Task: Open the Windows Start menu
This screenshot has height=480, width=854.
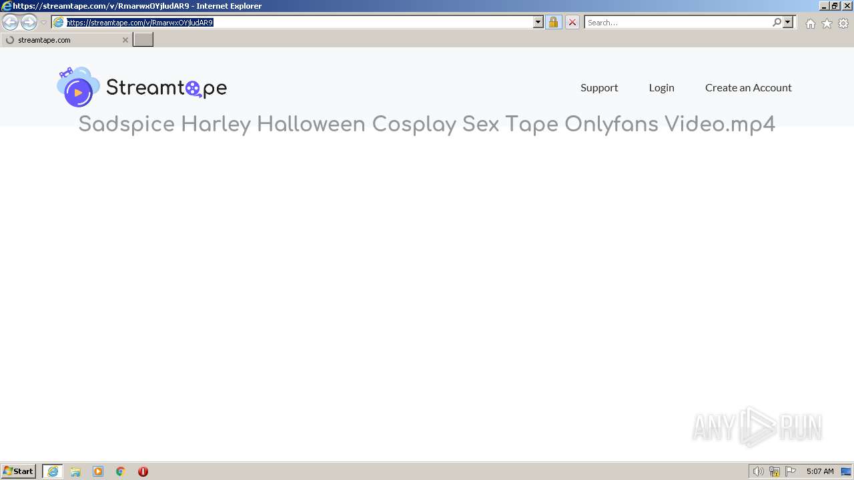Action: [x=19, y=471]
